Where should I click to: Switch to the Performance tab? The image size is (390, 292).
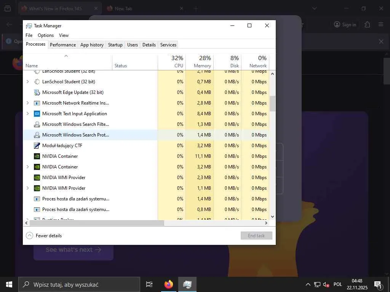click(63, 45)
